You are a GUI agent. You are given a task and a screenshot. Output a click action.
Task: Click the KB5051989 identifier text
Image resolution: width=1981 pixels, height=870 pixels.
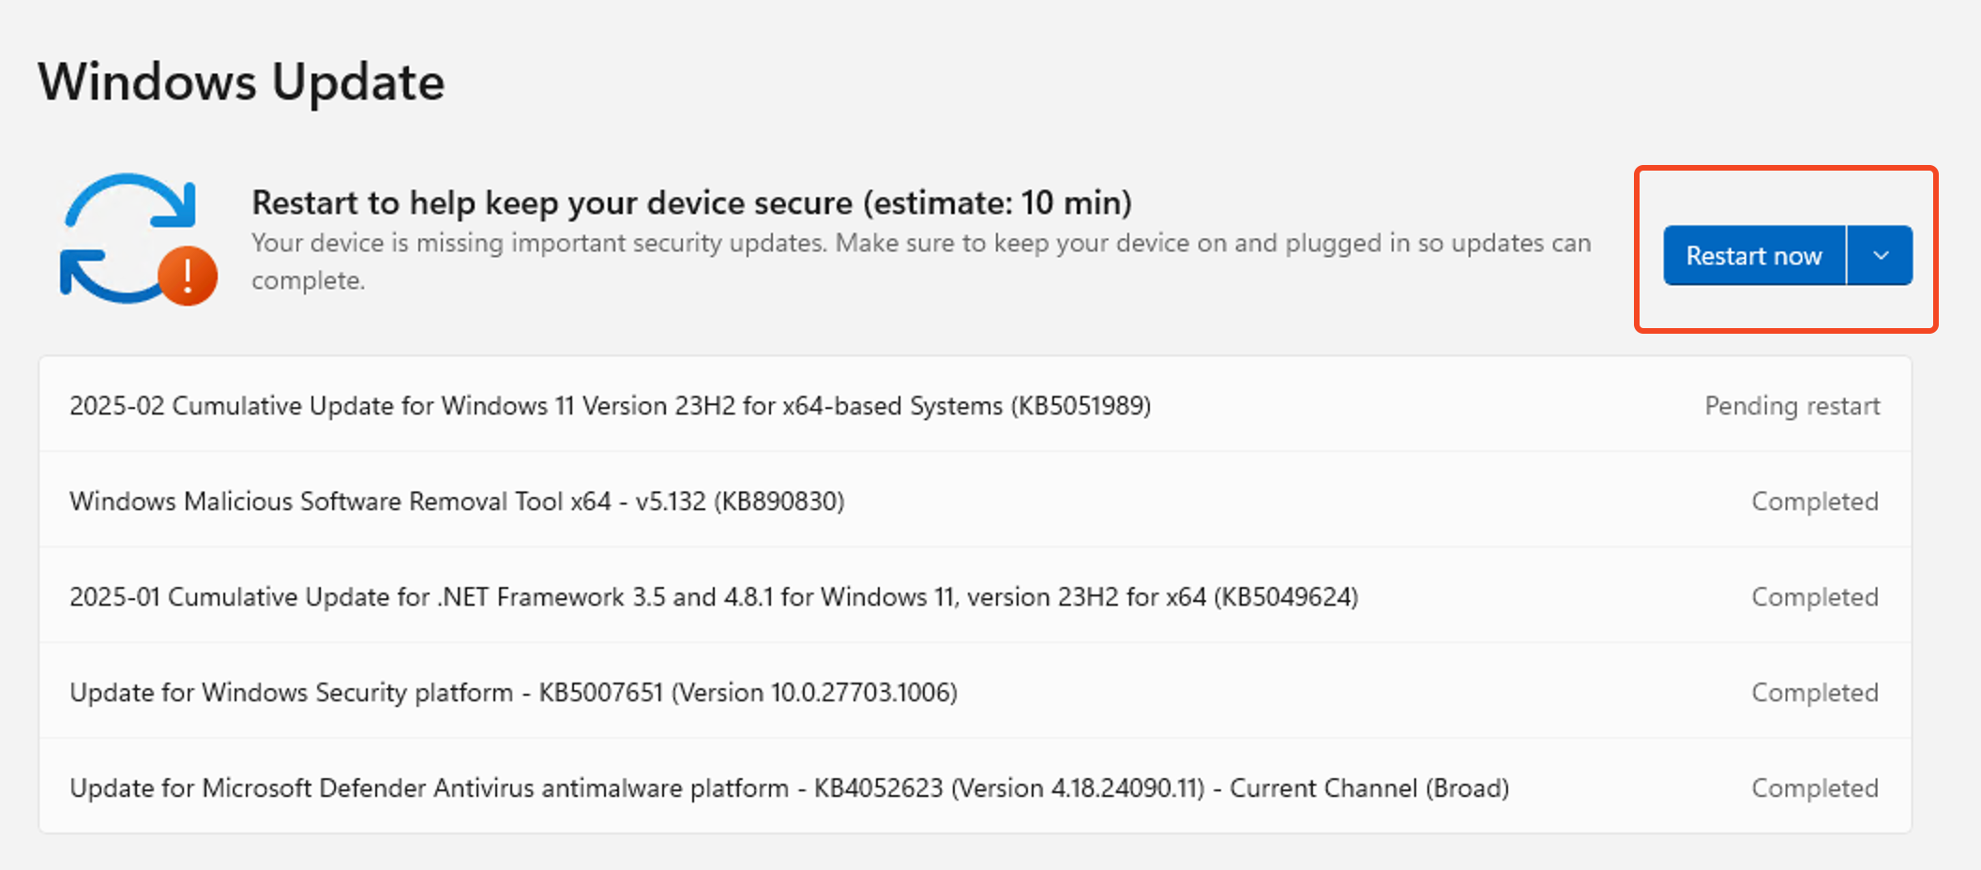pyautogui.click(x=1081, y=406)
